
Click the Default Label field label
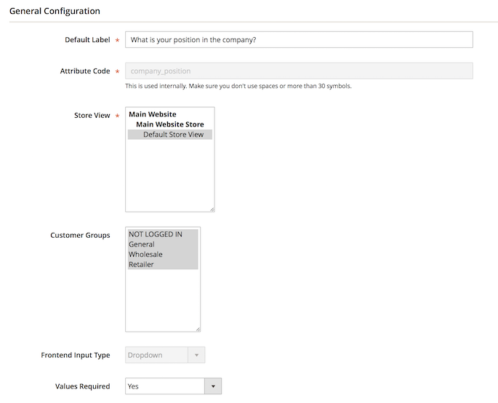tap(87, 40)
